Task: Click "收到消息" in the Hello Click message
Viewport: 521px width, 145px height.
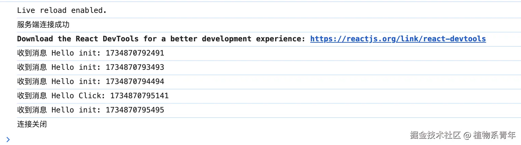Action: (x=32, y=96)
